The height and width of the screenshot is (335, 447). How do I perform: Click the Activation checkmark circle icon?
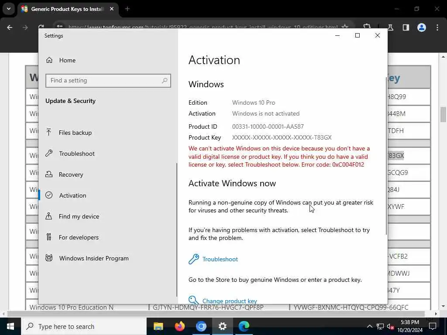tap(49, 195)
